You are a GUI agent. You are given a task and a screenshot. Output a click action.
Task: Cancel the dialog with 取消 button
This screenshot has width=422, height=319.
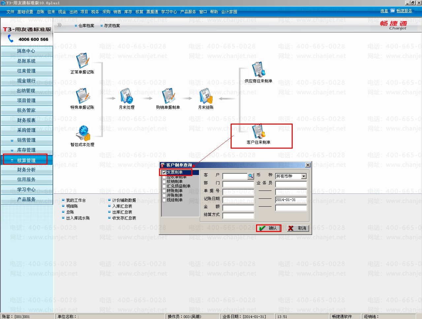(x=298, y=228)
